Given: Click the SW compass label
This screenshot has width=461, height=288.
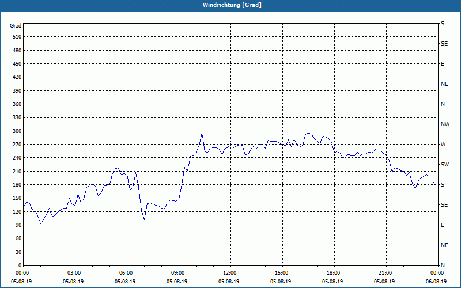Looking at the screenshot, I should (445, 165).
